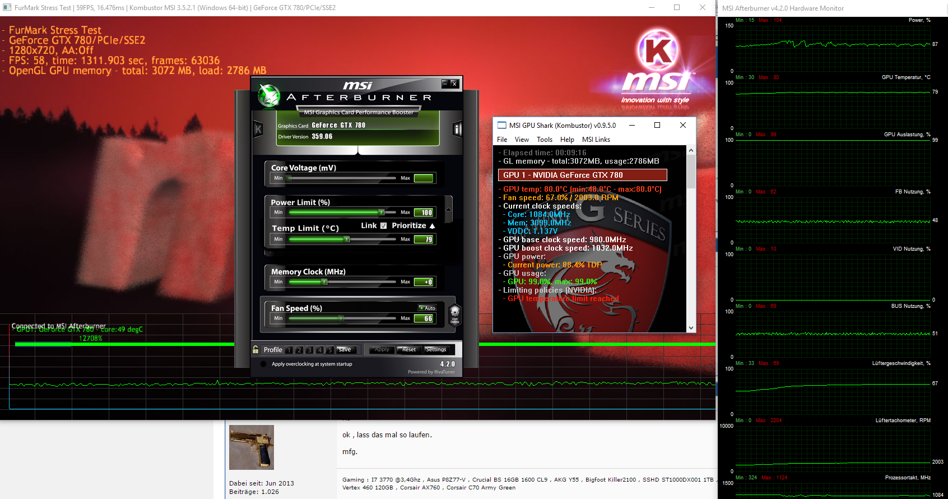
Task: Open Afterburner Settings
Action: 436,350
